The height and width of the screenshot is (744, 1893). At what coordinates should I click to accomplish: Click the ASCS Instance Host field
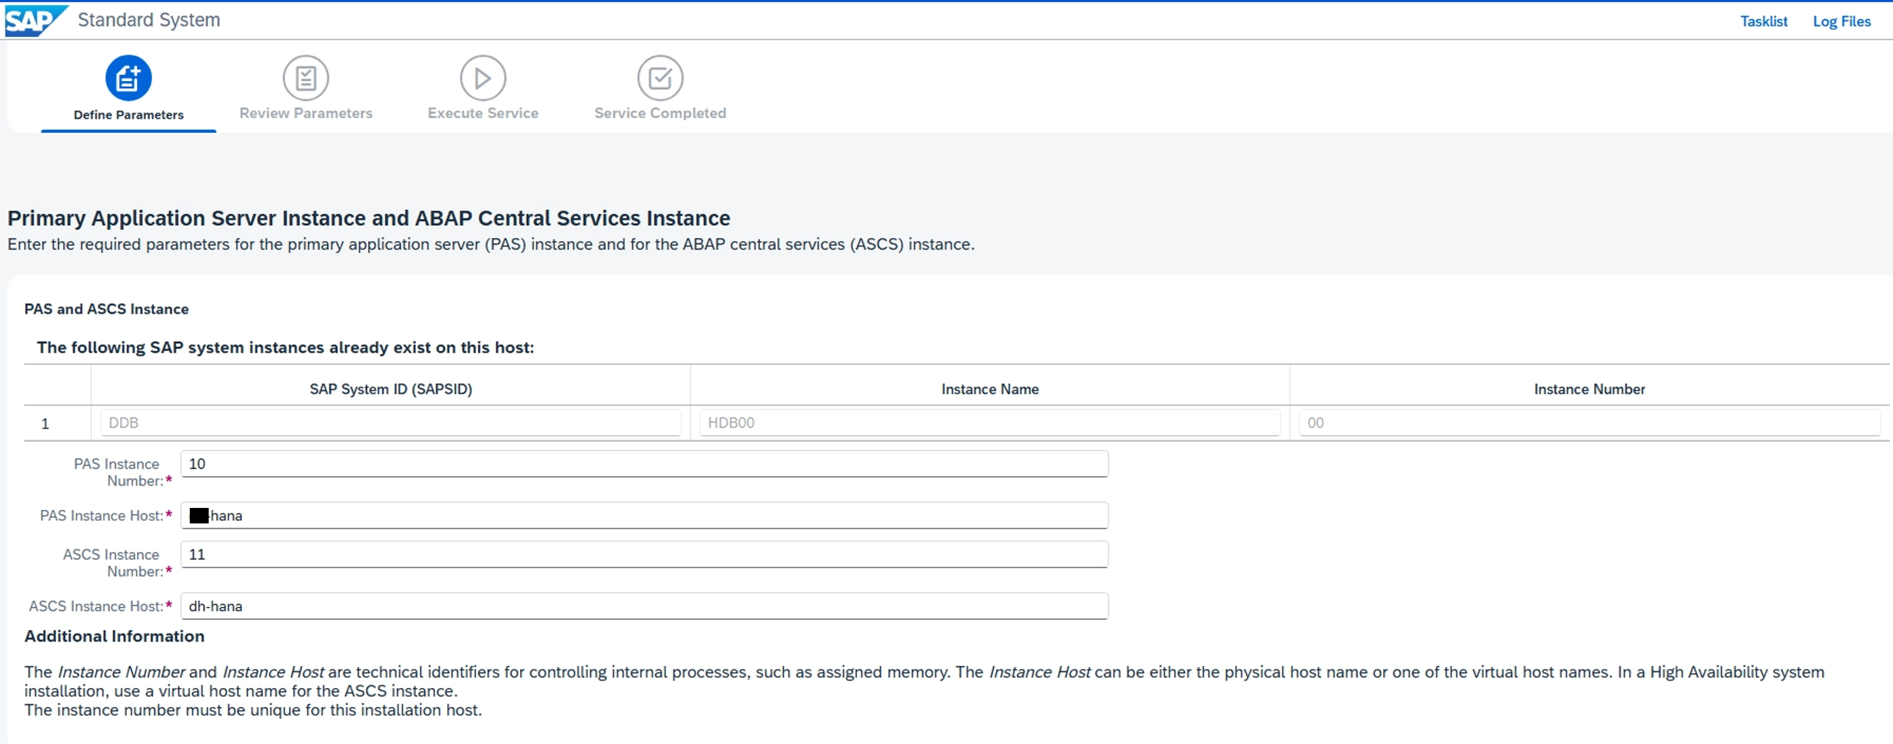click(644, 606)
